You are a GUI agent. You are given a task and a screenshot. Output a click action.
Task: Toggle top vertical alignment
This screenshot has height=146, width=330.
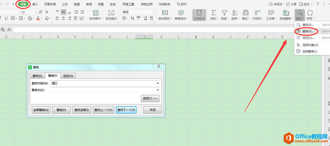point(57,12)
